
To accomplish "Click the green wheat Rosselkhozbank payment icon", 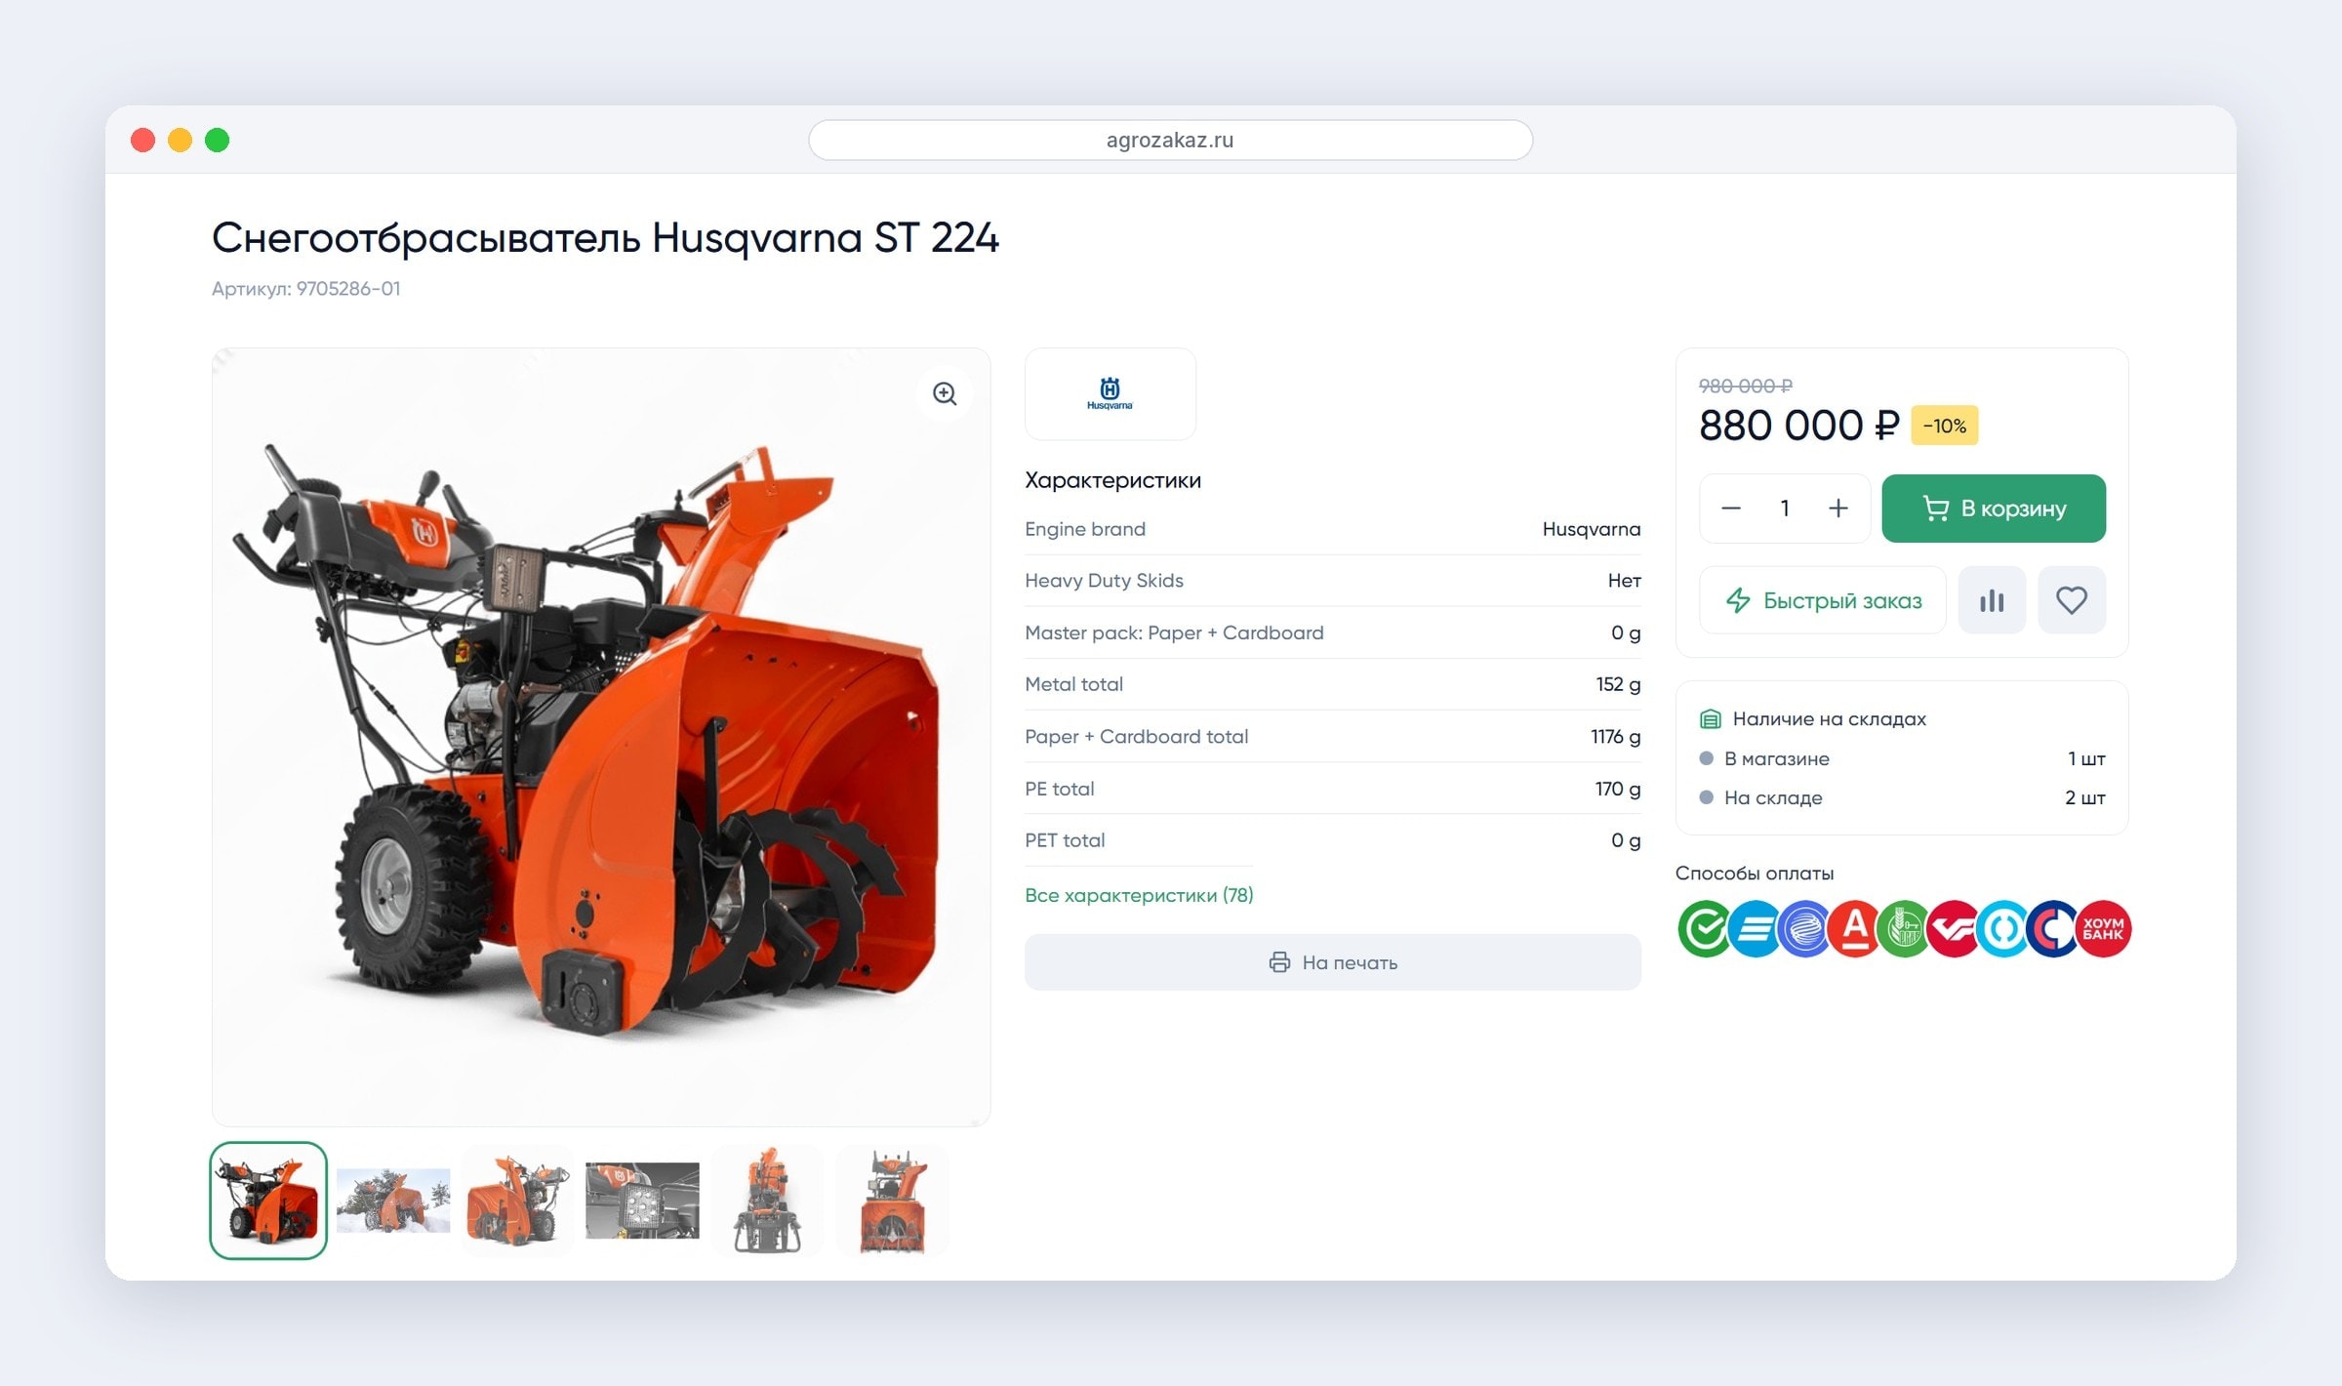I will pyautogui.click(x=1905, y=928).
